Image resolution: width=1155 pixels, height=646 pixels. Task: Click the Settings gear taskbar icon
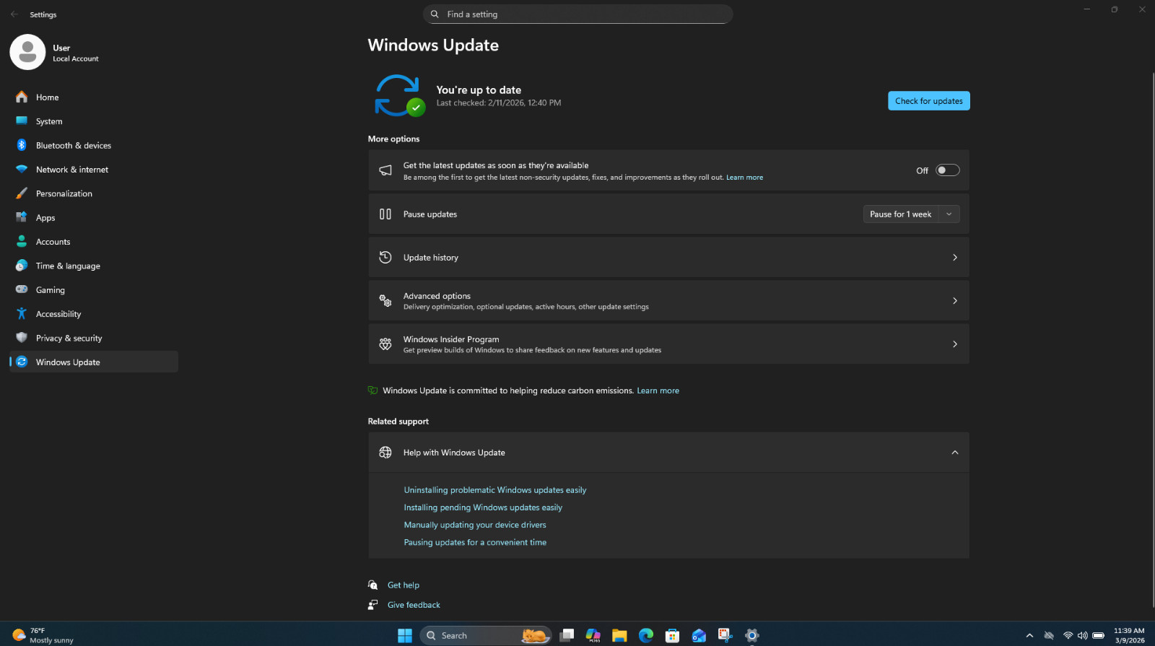click(x=752, y=635)
